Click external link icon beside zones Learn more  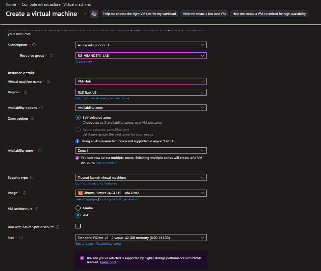(117, 163)
